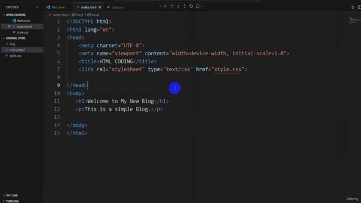
Task: Click line number 8 in the gutter
Action: [59, 77]
